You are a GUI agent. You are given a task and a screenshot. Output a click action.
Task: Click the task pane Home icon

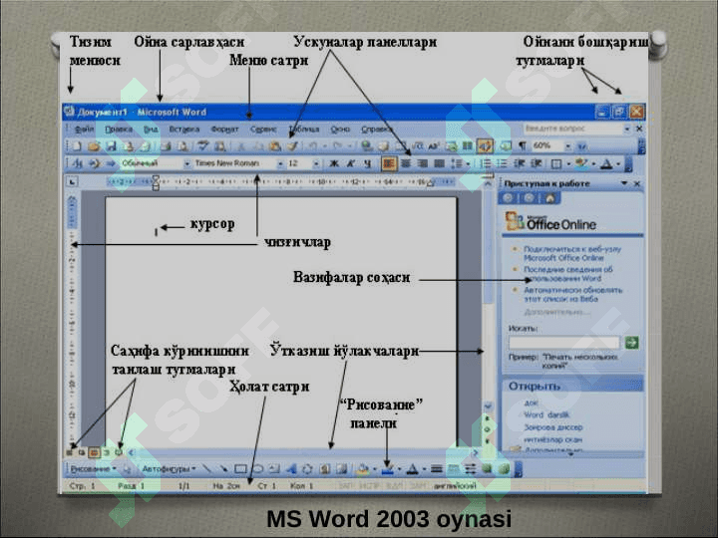(x=549, y=198)
